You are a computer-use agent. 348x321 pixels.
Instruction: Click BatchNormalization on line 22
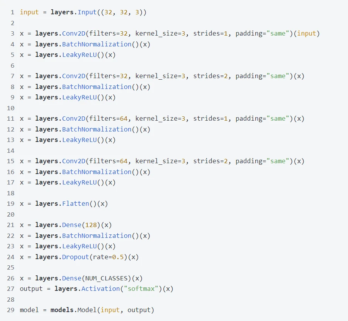[x=97, y=236]
